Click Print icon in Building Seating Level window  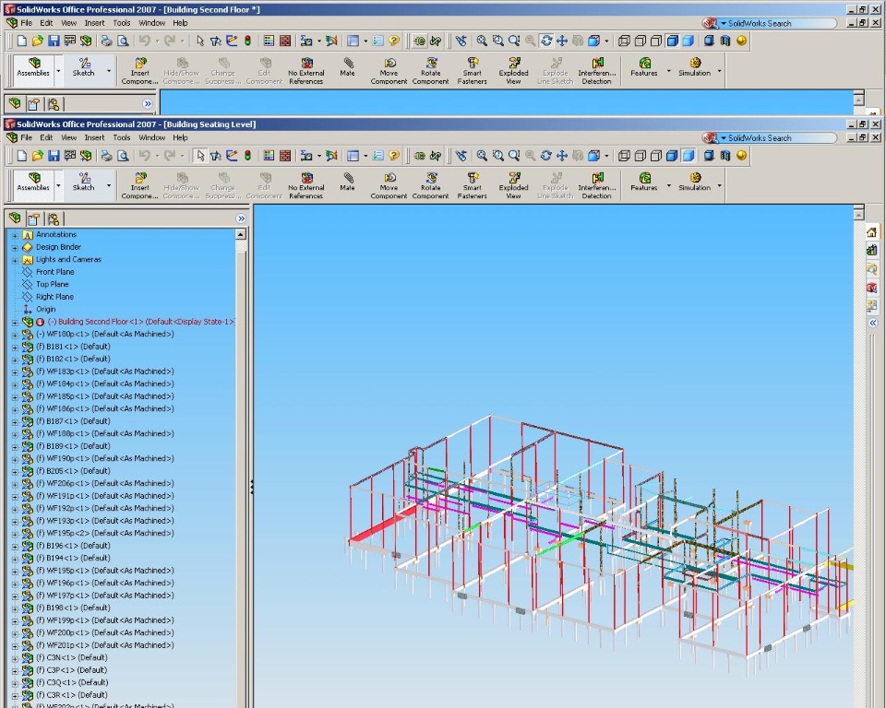tap(106, 155)
